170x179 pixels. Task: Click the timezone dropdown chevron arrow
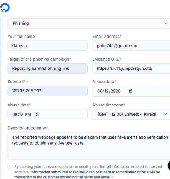166,114
